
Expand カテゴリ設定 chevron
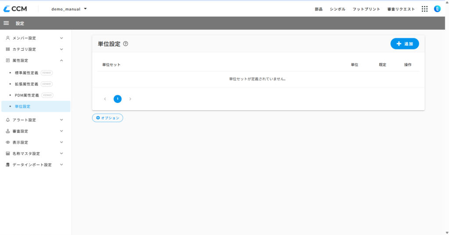pos(61,49)
